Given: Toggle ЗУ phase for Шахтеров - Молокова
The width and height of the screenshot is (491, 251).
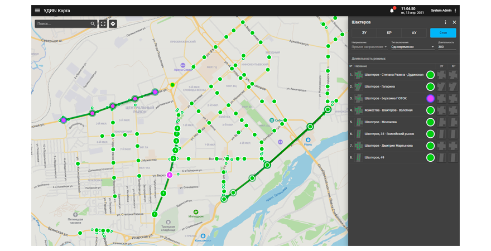Looking at the screenshot, I should (441, 122).
